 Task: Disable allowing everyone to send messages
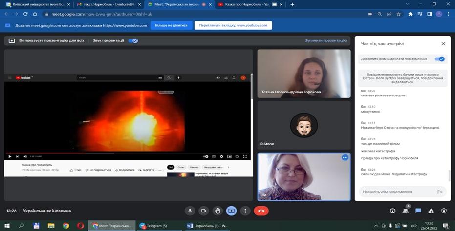[440, 59]
